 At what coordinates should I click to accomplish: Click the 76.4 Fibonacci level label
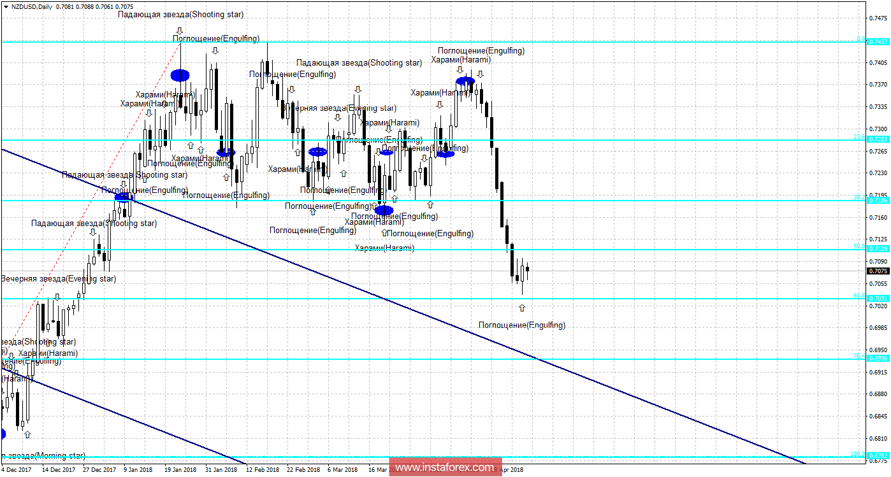point(859,355)
